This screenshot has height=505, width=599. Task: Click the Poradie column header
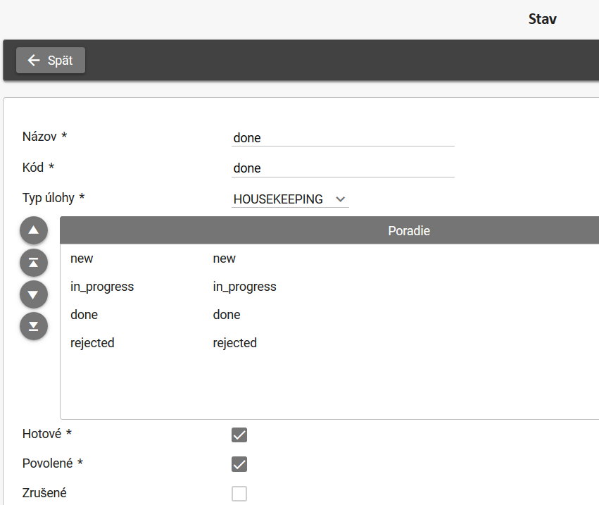pos(408,231)
